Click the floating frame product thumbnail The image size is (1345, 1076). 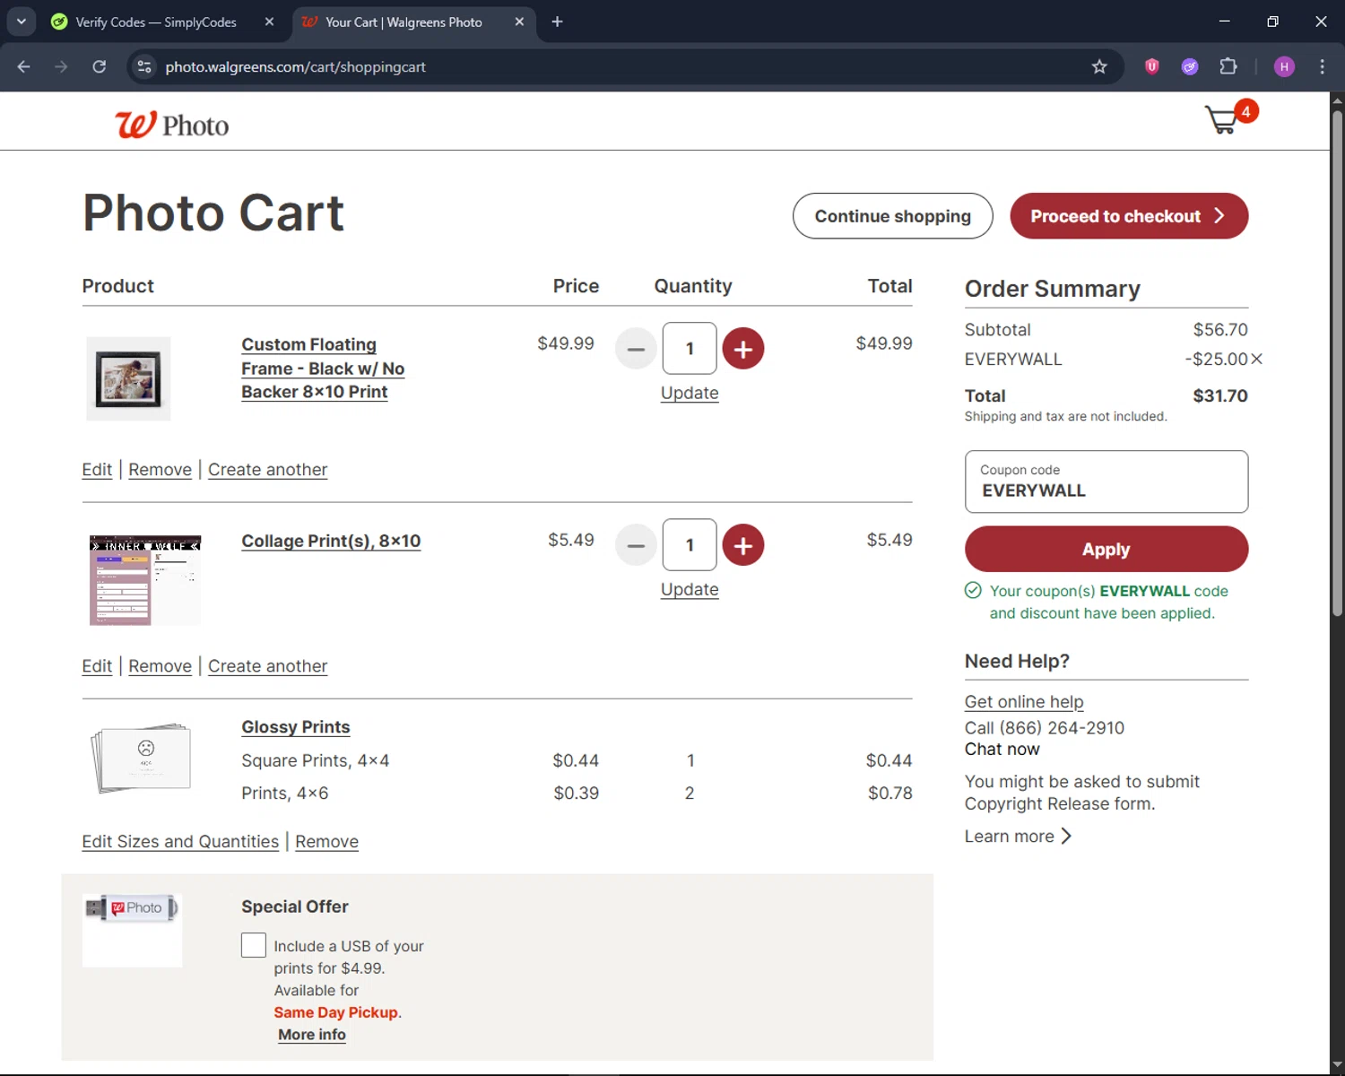[x=128, y=378]
